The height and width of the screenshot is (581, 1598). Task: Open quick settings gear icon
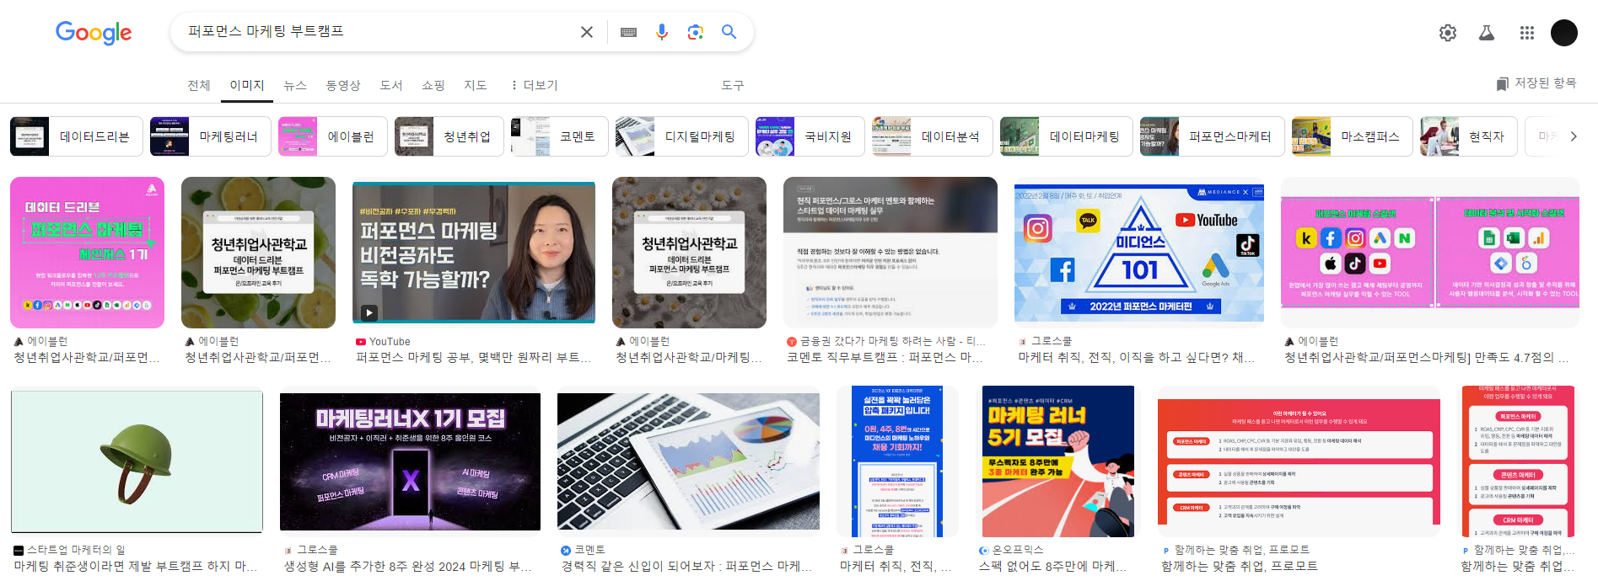coord(1448,33)
